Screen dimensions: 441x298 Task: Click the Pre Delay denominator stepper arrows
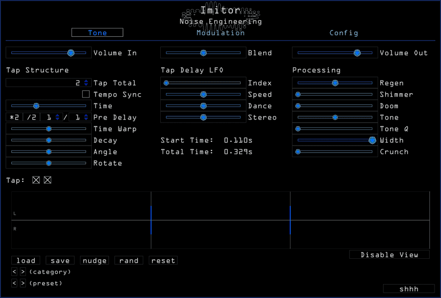click(x=86, y=117)
